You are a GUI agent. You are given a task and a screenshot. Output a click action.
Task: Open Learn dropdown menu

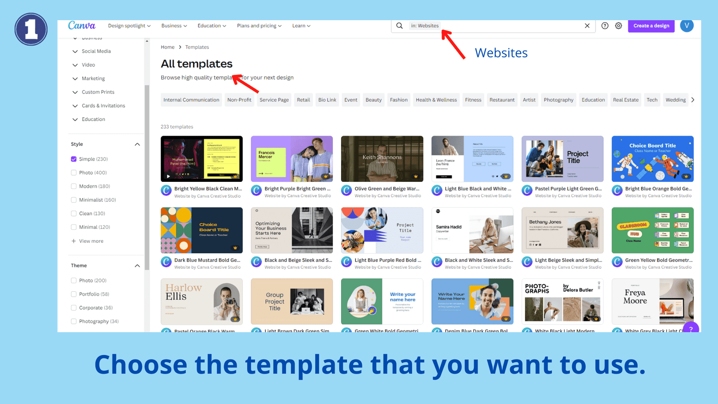tap(301, 26)
